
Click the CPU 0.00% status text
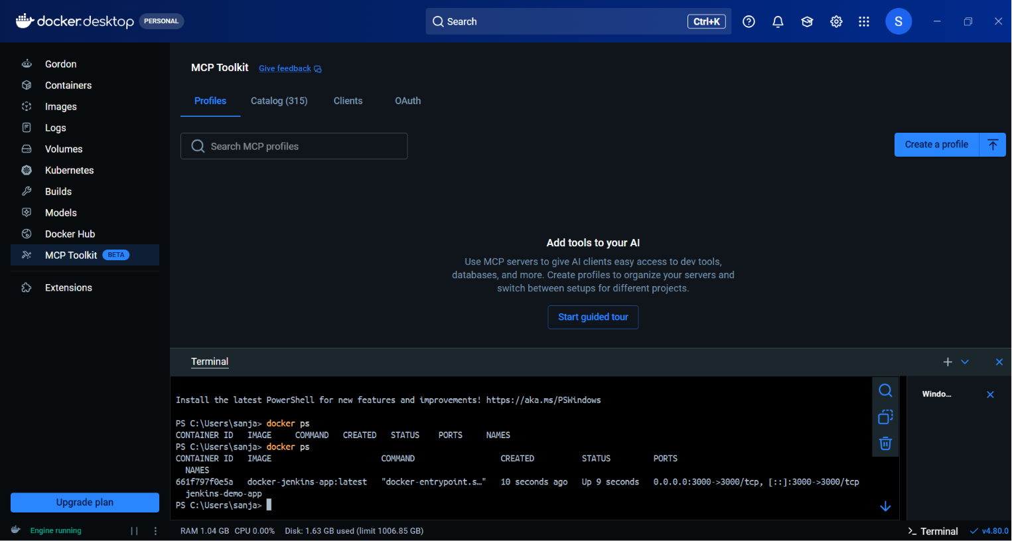click(255, 531)
